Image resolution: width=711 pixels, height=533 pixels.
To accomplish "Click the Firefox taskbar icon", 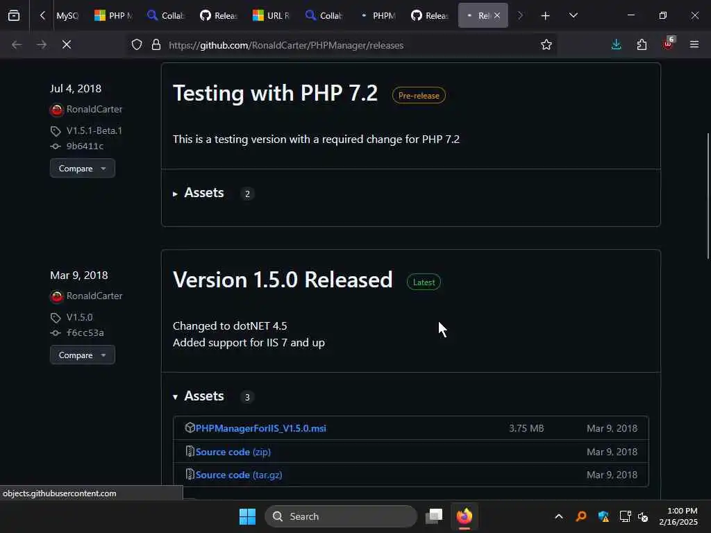I will [x=465, y=516].
